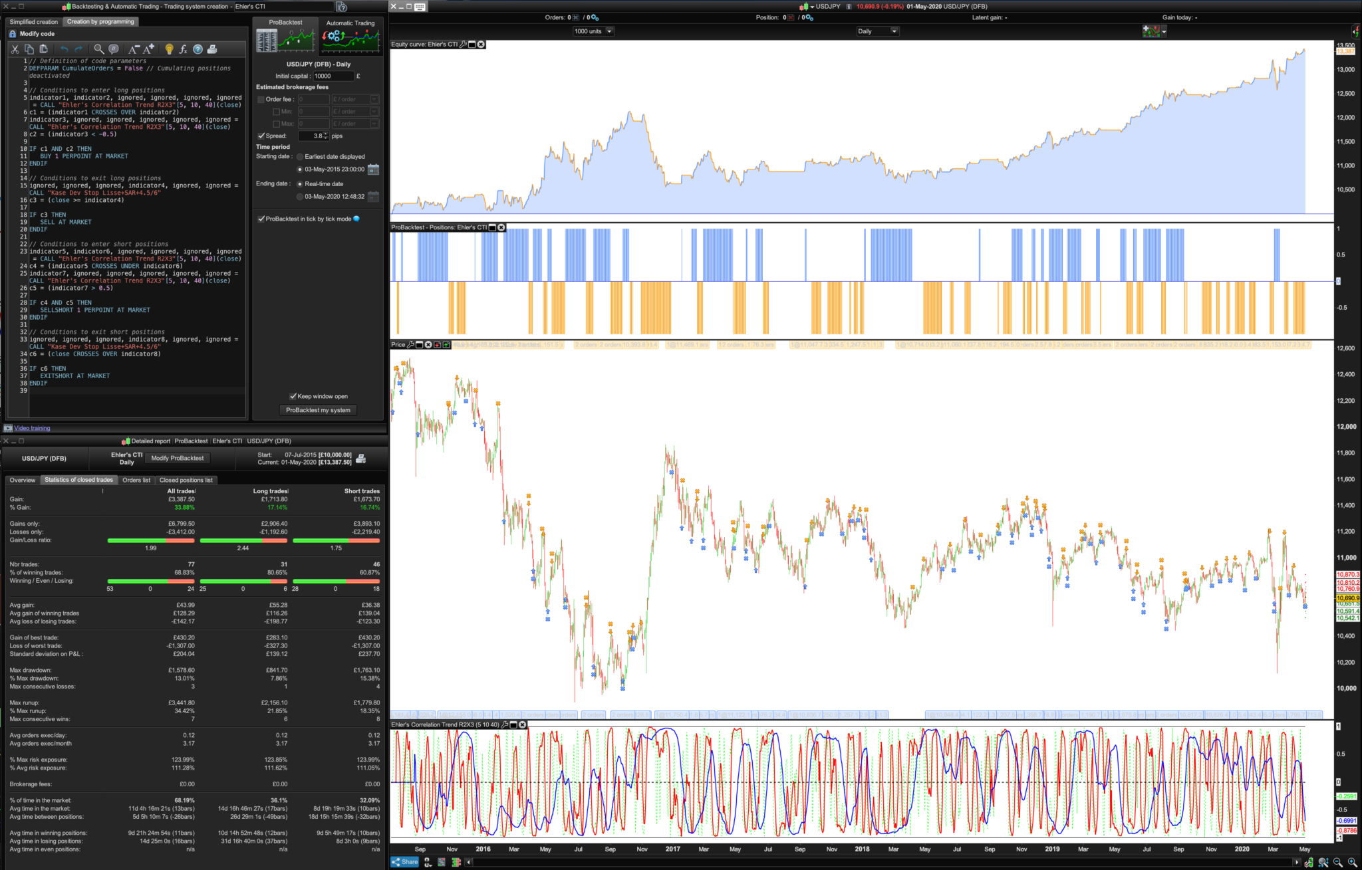Switch to the Orders list tab

pos(136,480)
